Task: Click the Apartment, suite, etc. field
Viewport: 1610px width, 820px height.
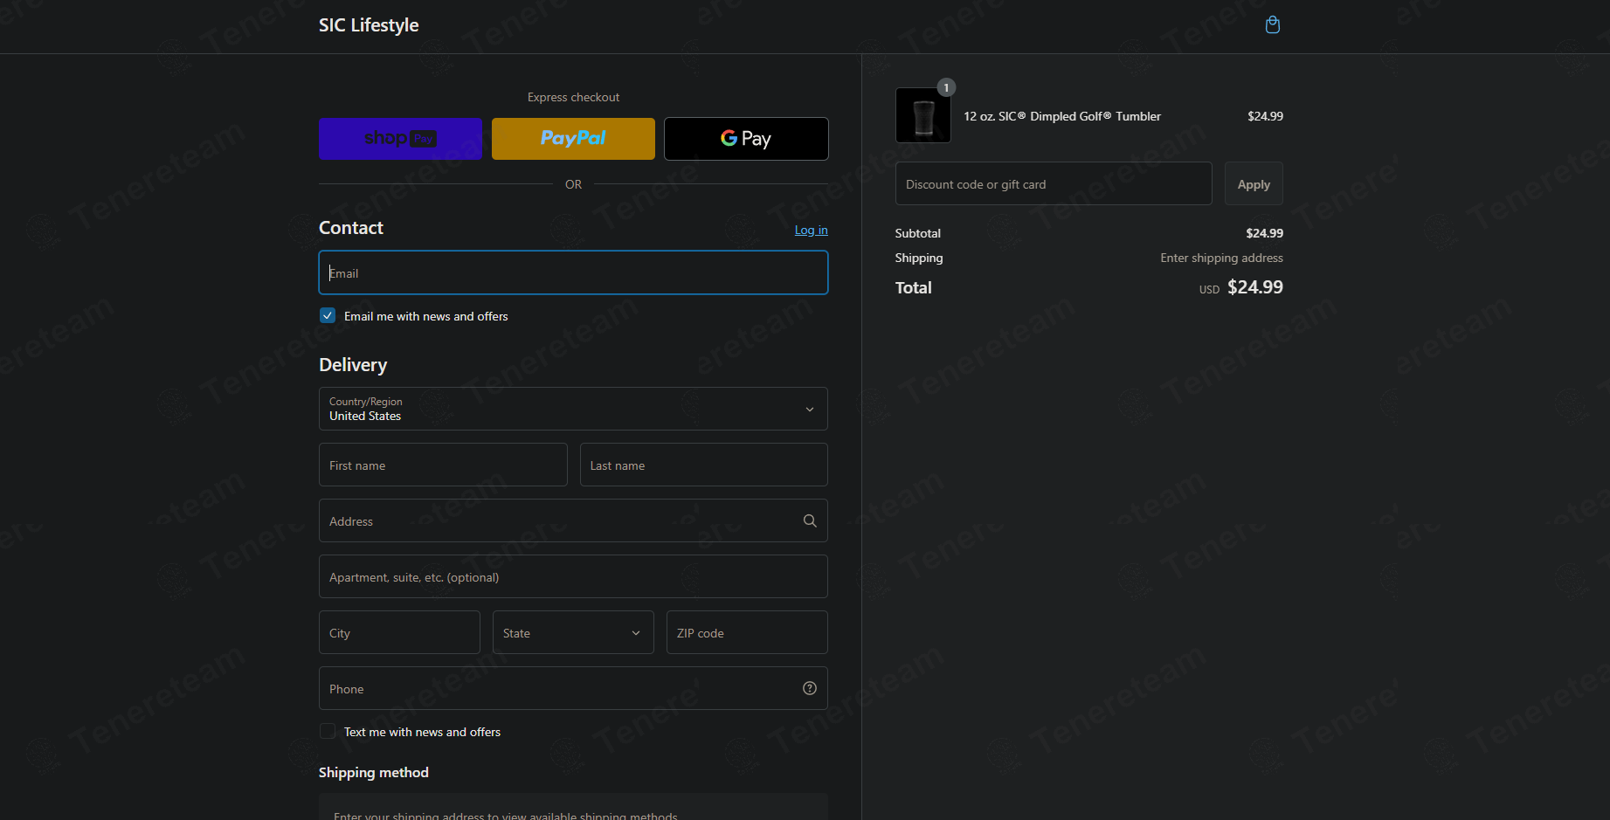Action: 573,576
